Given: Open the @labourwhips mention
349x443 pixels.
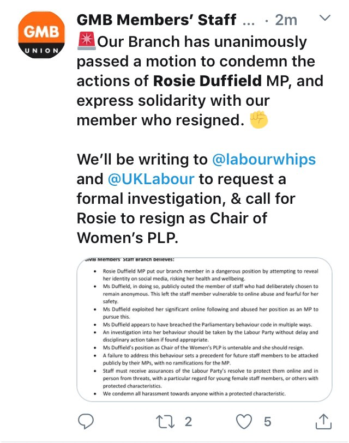Looking at the screenshot, I should [263, 160].
